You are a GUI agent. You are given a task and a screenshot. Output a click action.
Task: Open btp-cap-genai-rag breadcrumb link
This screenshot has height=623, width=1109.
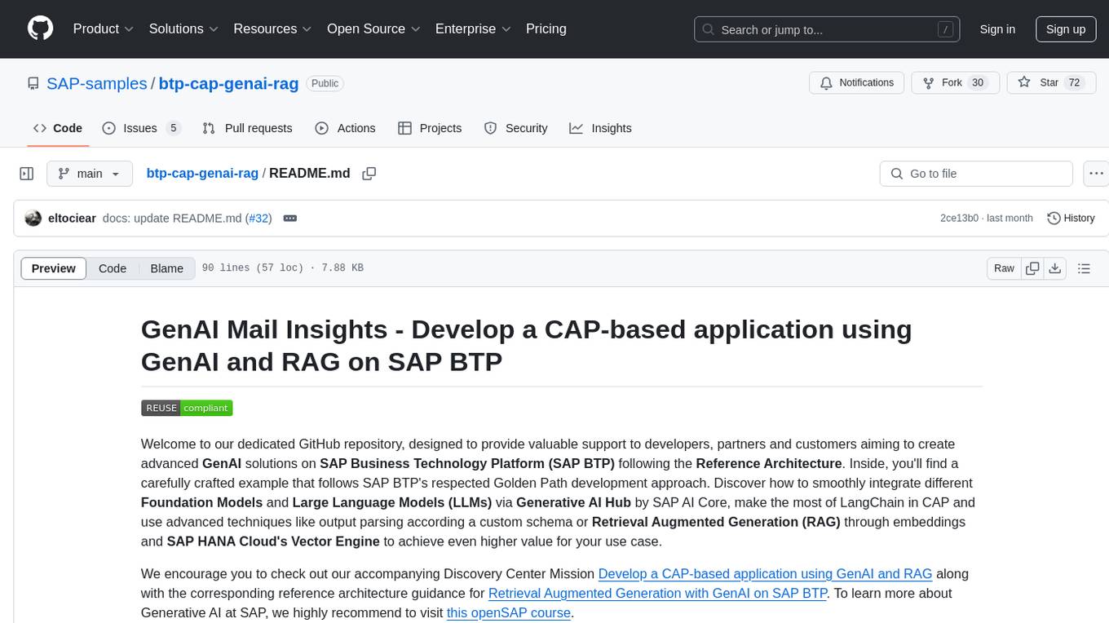pos(202,174)
